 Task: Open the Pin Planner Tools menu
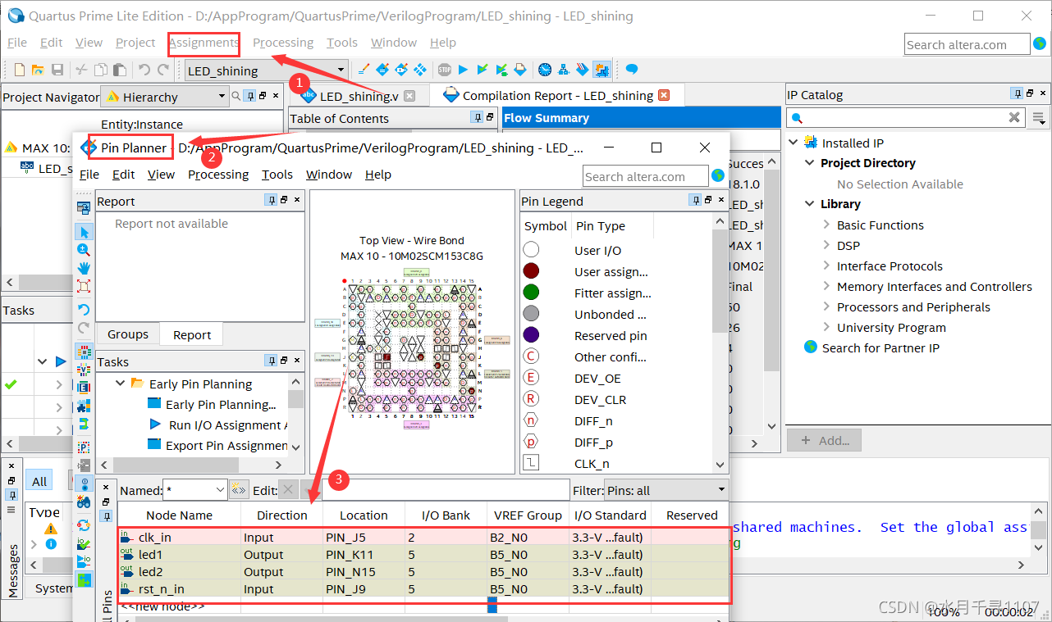point(277,175)
